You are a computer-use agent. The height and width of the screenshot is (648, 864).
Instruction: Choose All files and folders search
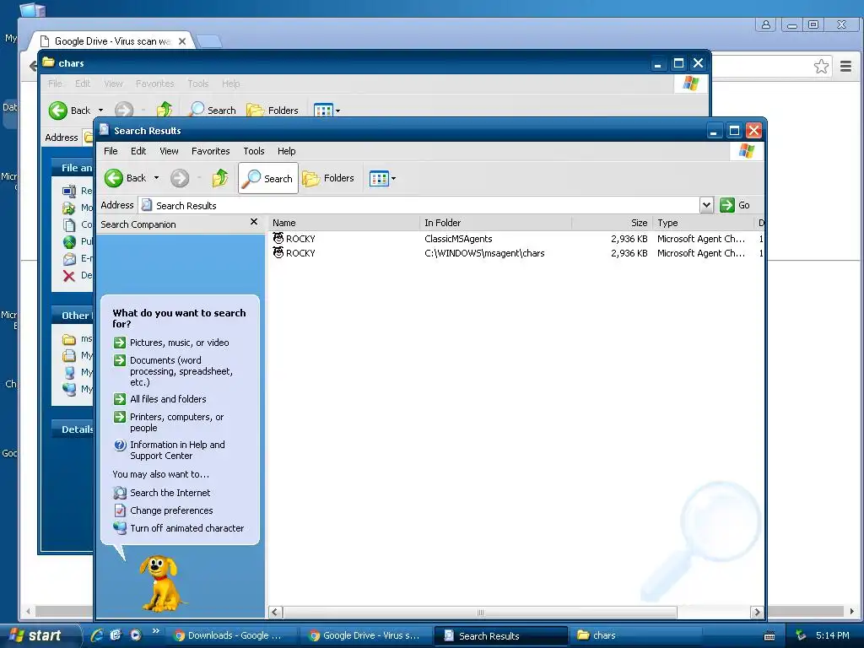(168, 399)
